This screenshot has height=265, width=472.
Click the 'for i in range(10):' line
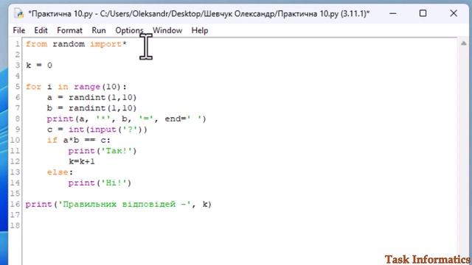tap(76, 87)
